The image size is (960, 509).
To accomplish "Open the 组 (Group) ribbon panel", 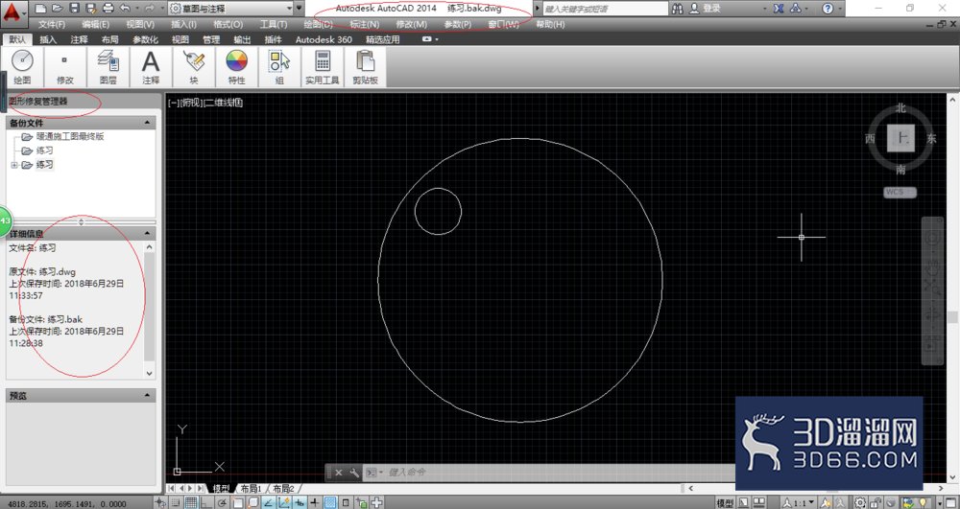I will pyautogui.click(x=279, y=66).
